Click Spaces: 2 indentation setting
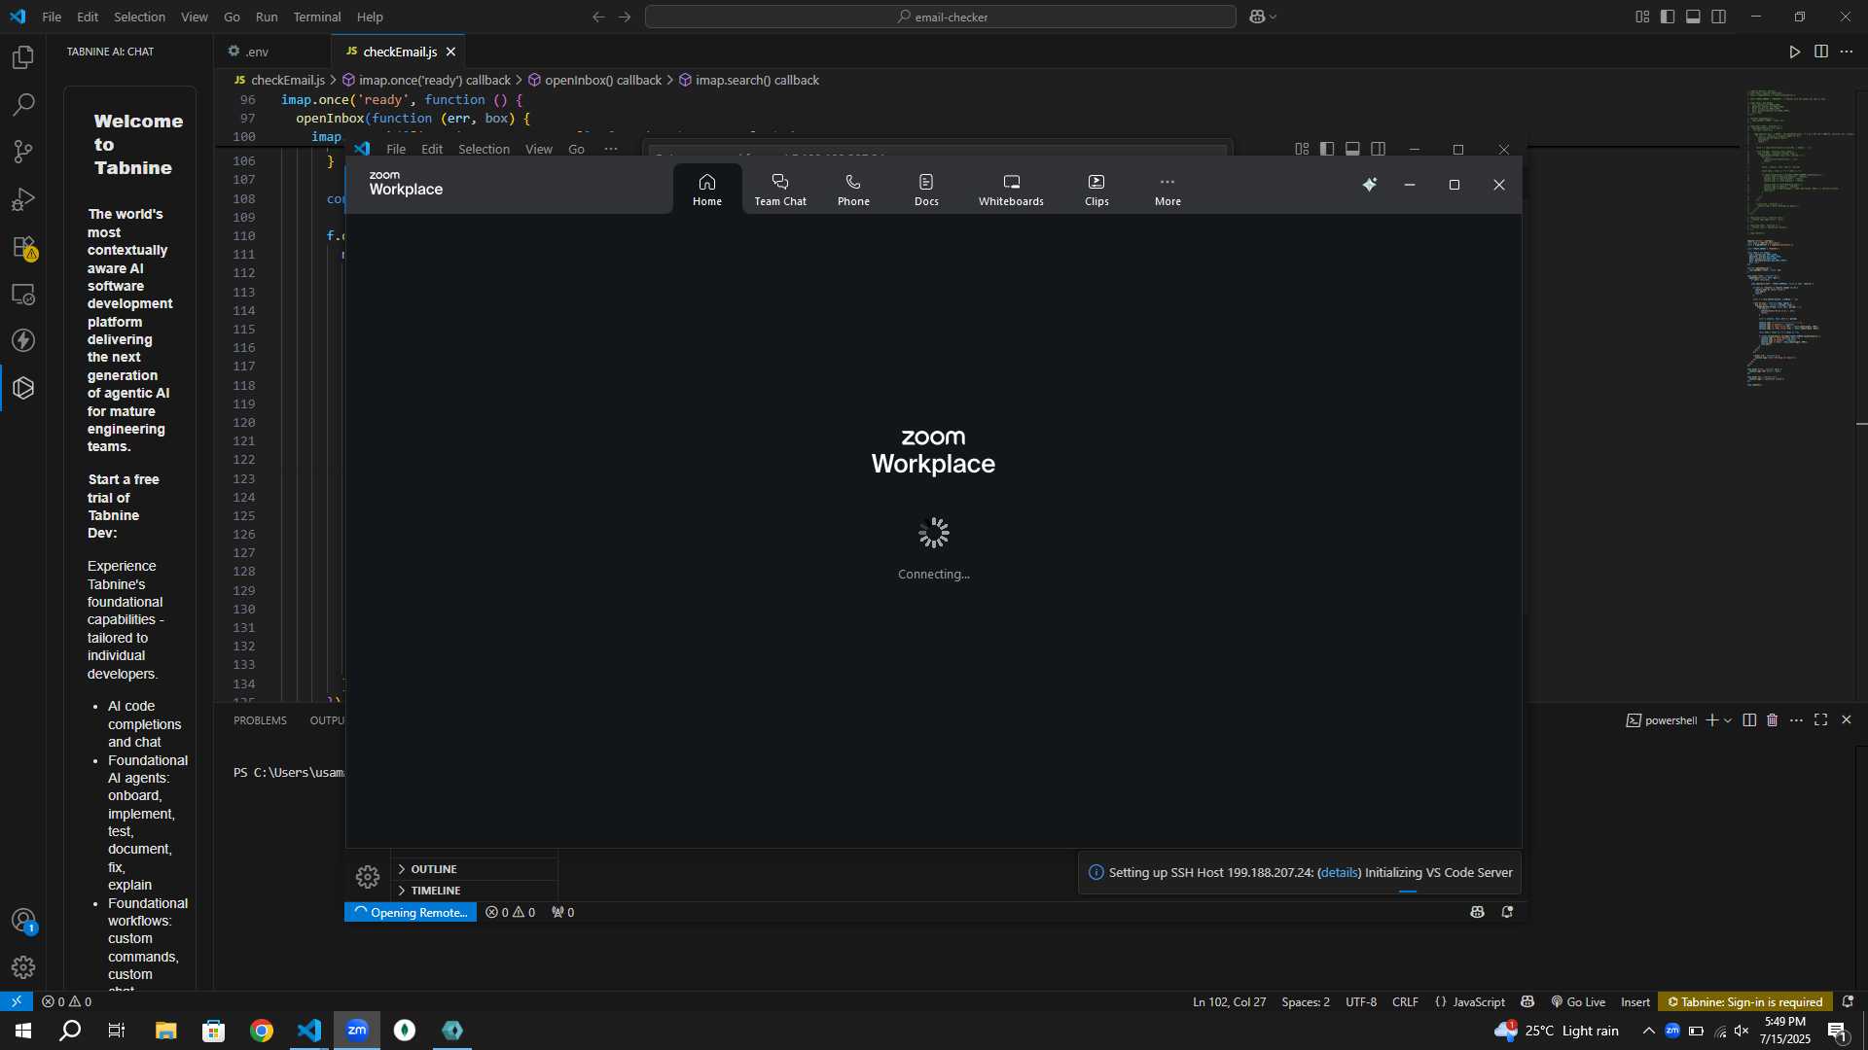The width and height of the screenshot is (1868, 1050). (x=1306, y=1002)
